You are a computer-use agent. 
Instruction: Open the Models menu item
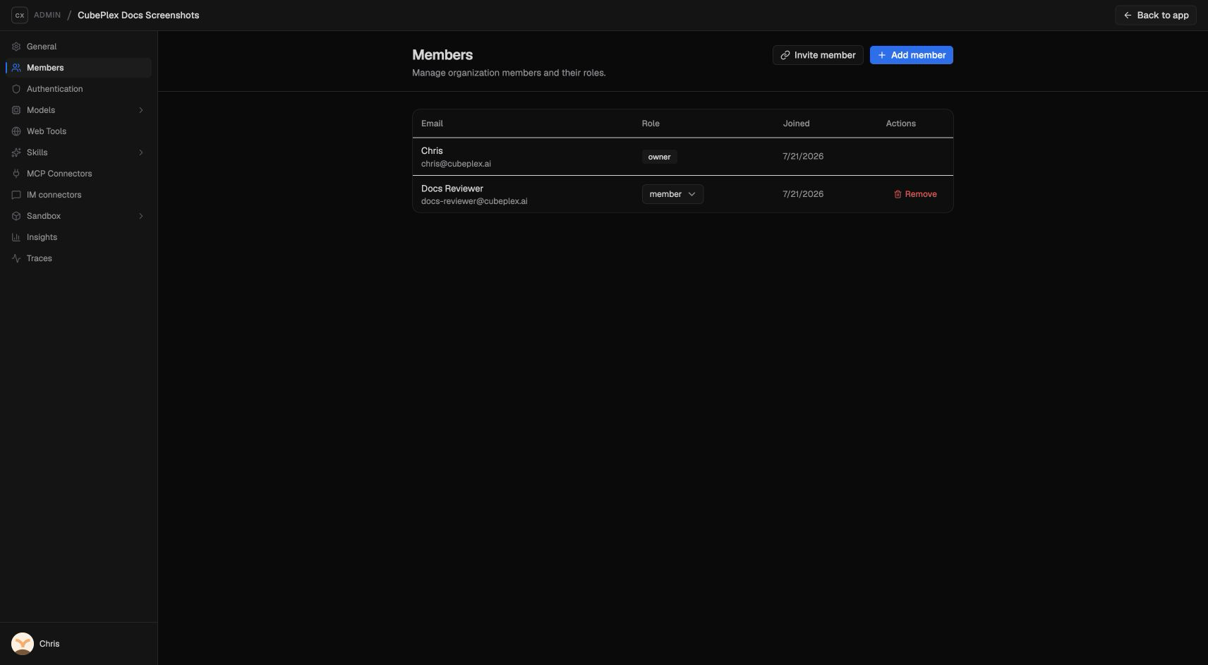[x=78, y=110]
